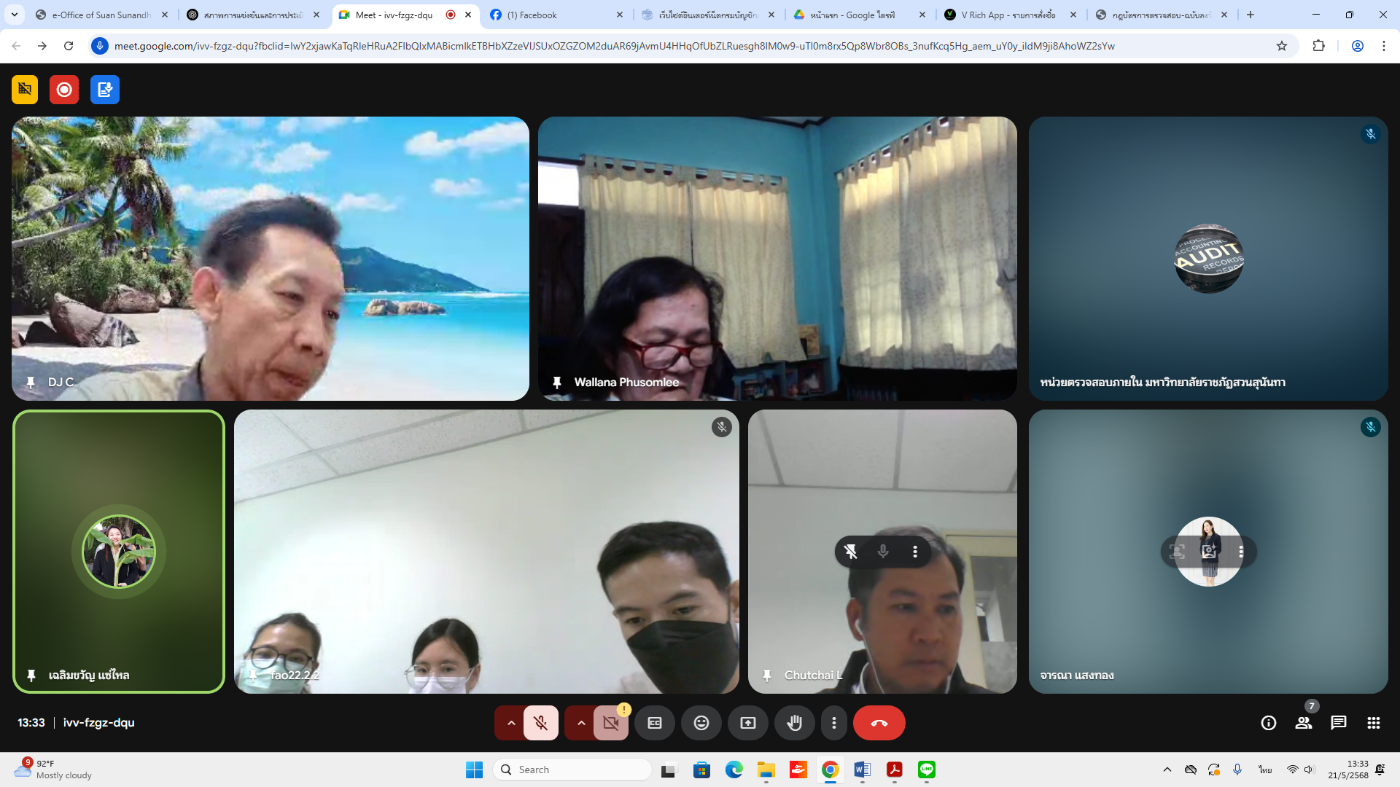Raise hand in the meeting
Viewport: 1400px width, 787px height.
pos(794,723)
